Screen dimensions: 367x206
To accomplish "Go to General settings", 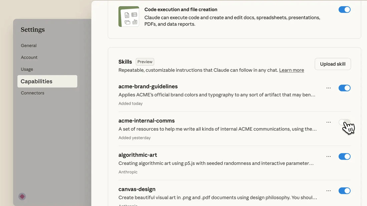I will point(29,46).
